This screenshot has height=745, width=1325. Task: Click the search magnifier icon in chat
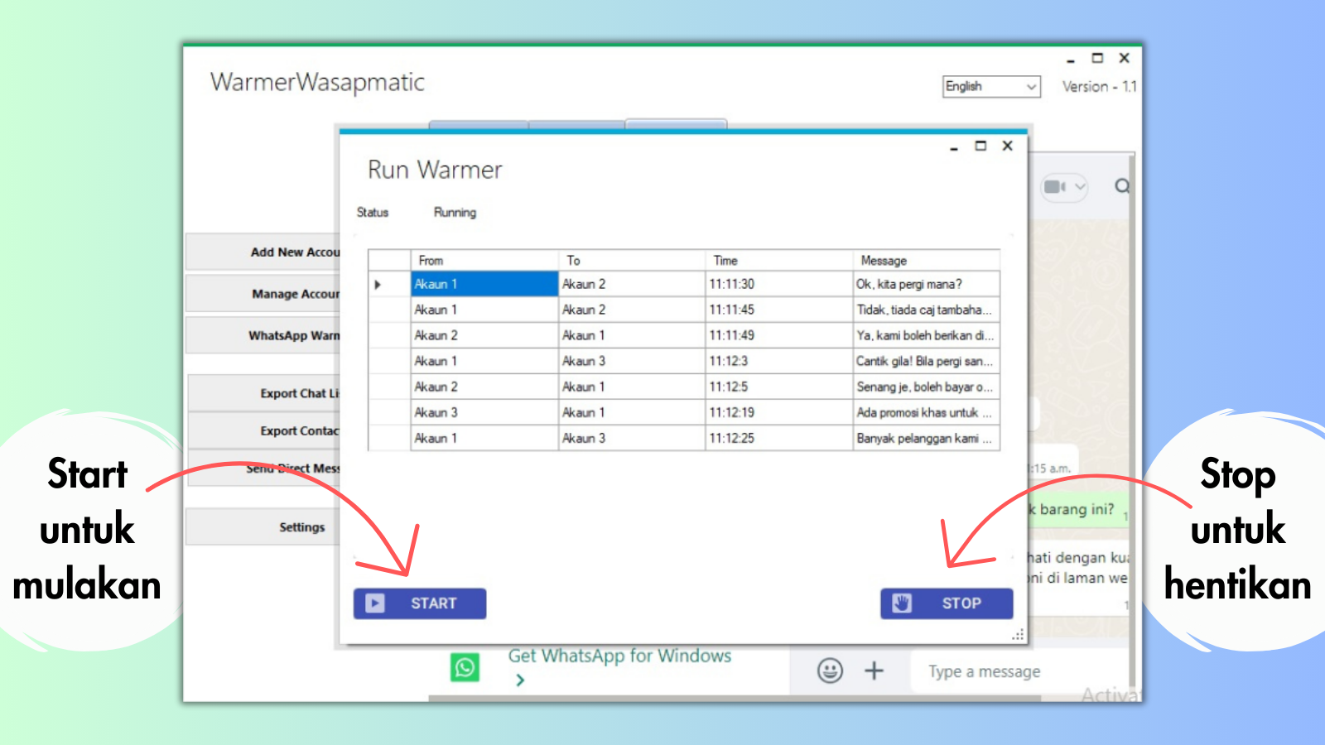[x=1121, y=186]
